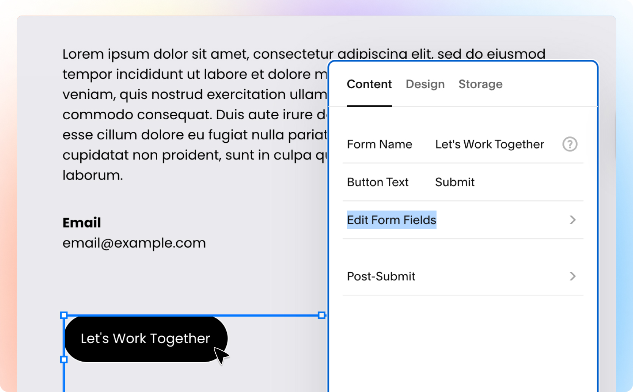This screenshot has height=392, width=633.
Task: Click the bold Email field label
Action: pos(81,223)
